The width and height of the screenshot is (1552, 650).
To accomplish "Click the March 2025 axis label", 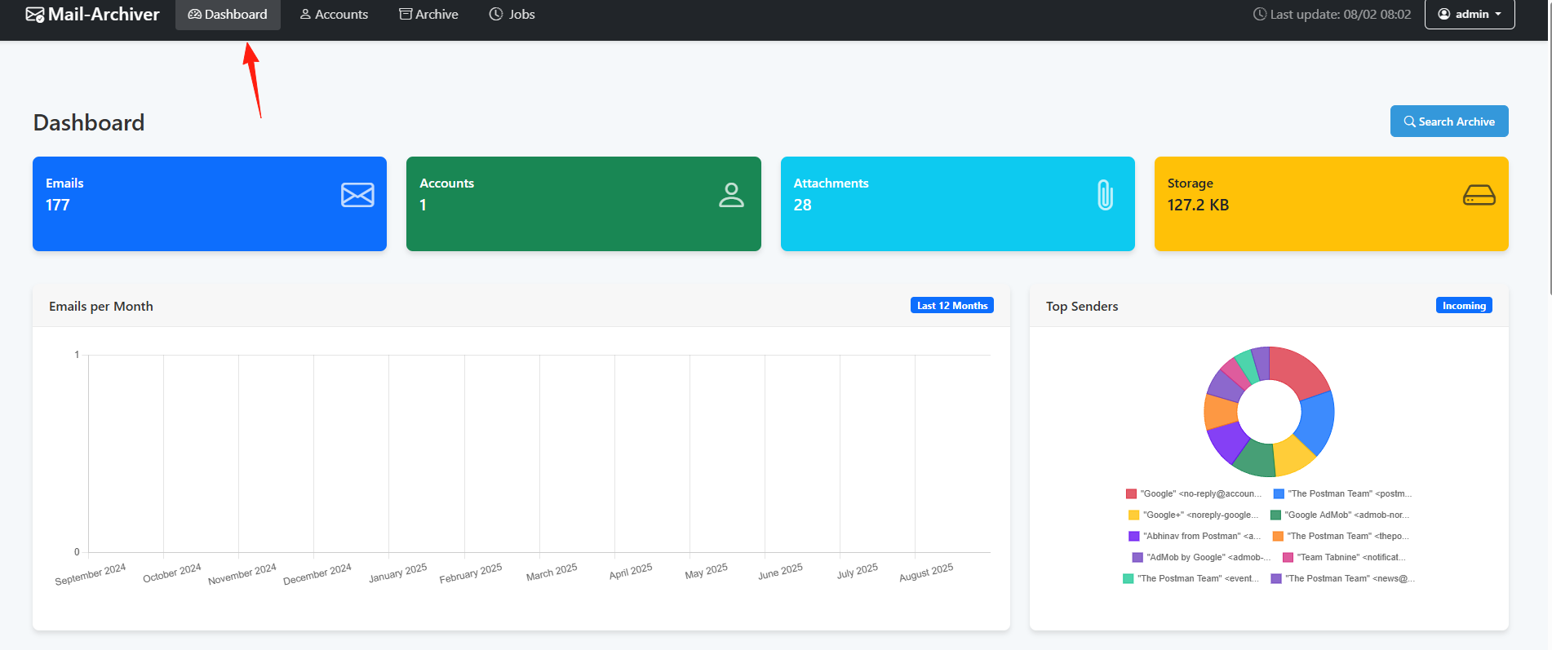I will pos(552,572).
